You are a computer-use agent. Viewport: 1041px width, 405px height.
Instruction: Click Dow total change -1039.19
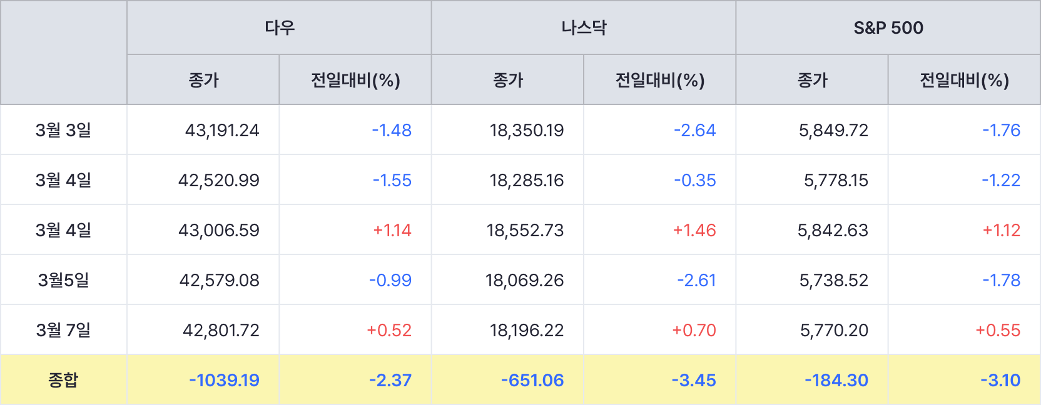224,380
